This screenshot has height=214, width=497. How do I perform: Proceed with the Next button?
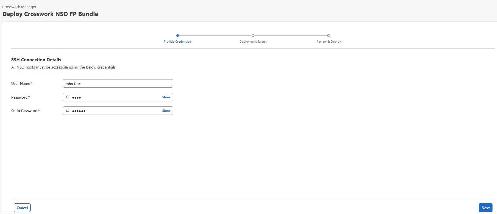(485, 208)
